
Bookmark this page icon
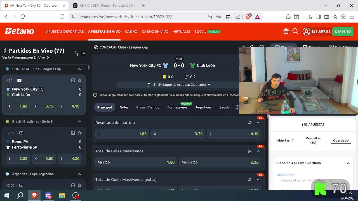[62, 17]
